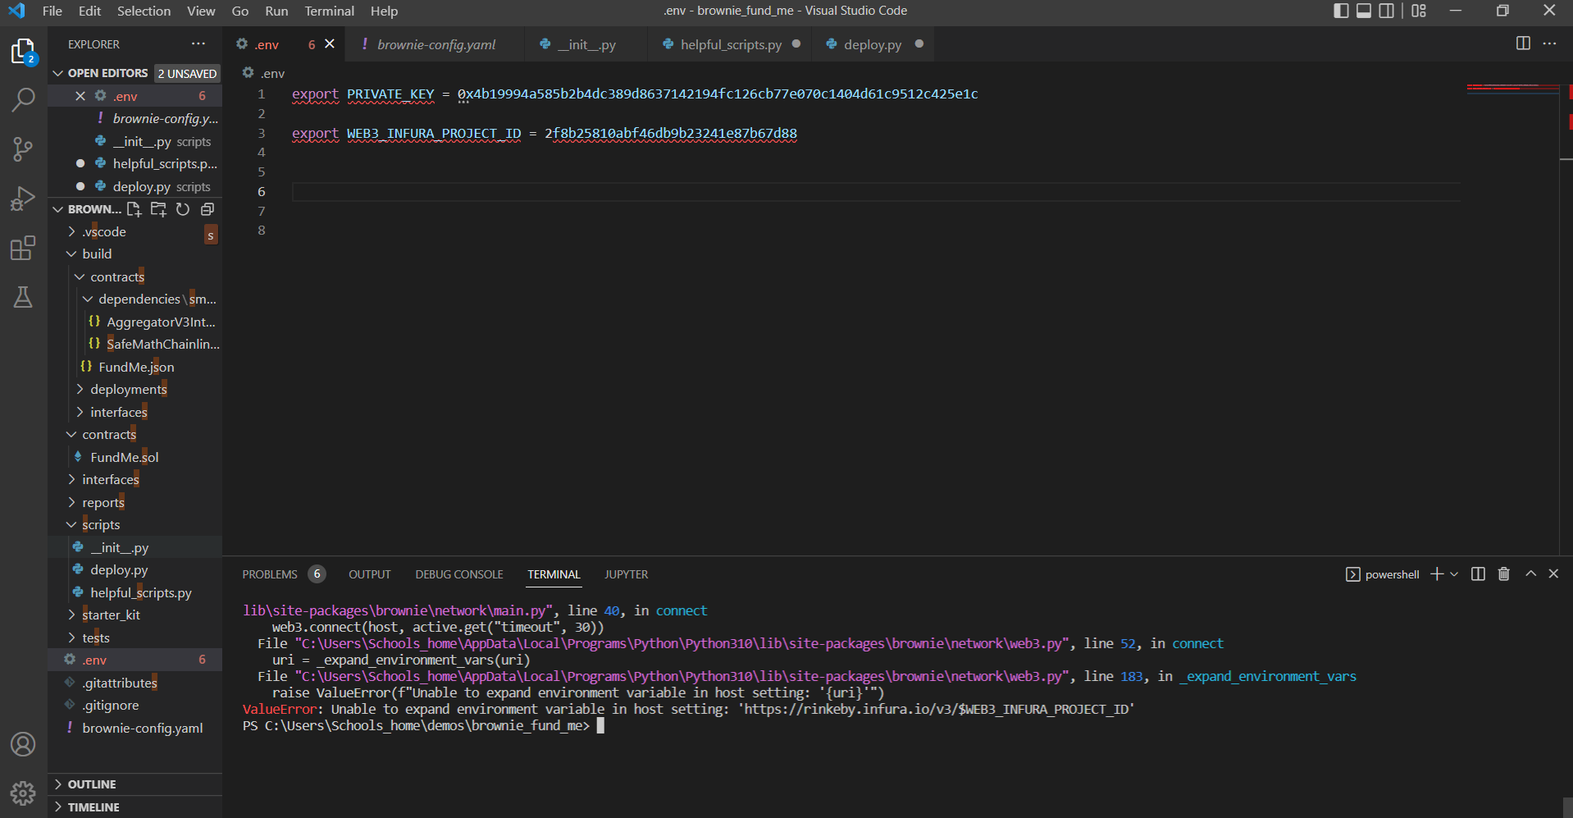1573x818 pixels.
Task: Kill terminal with trash icon
Action: tap(1503, 574)
